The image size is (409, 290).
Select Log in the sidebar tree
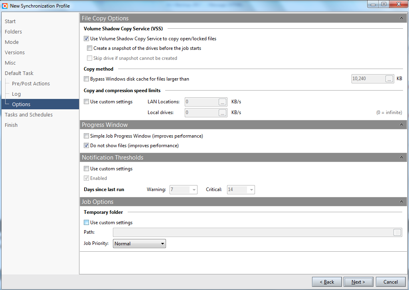point(16,94)
